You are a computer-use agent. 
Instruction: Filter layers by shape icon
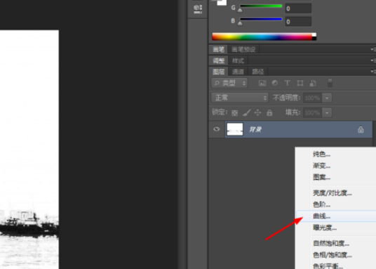tap(300, 83)
